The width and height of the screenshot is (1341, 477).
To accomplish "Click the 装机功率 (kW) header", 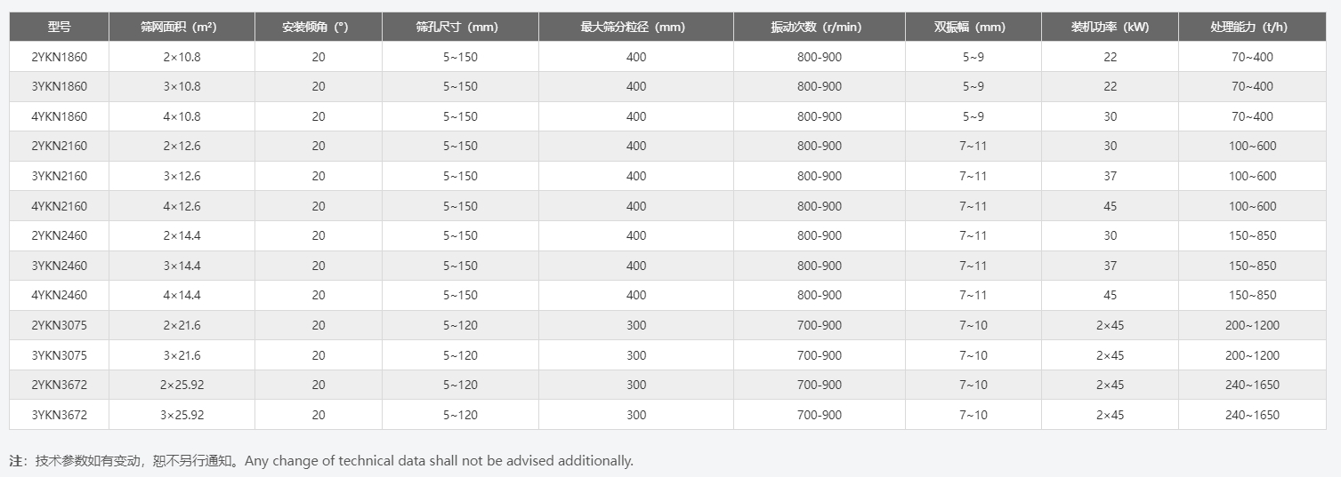I will (x=1110, y=27).
